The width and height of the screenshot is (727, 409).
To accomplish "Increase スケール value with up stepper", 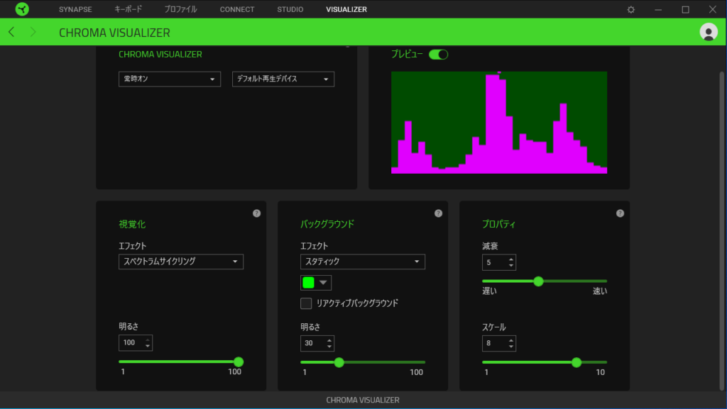I will pyautogui.click(x=511, y=340).
